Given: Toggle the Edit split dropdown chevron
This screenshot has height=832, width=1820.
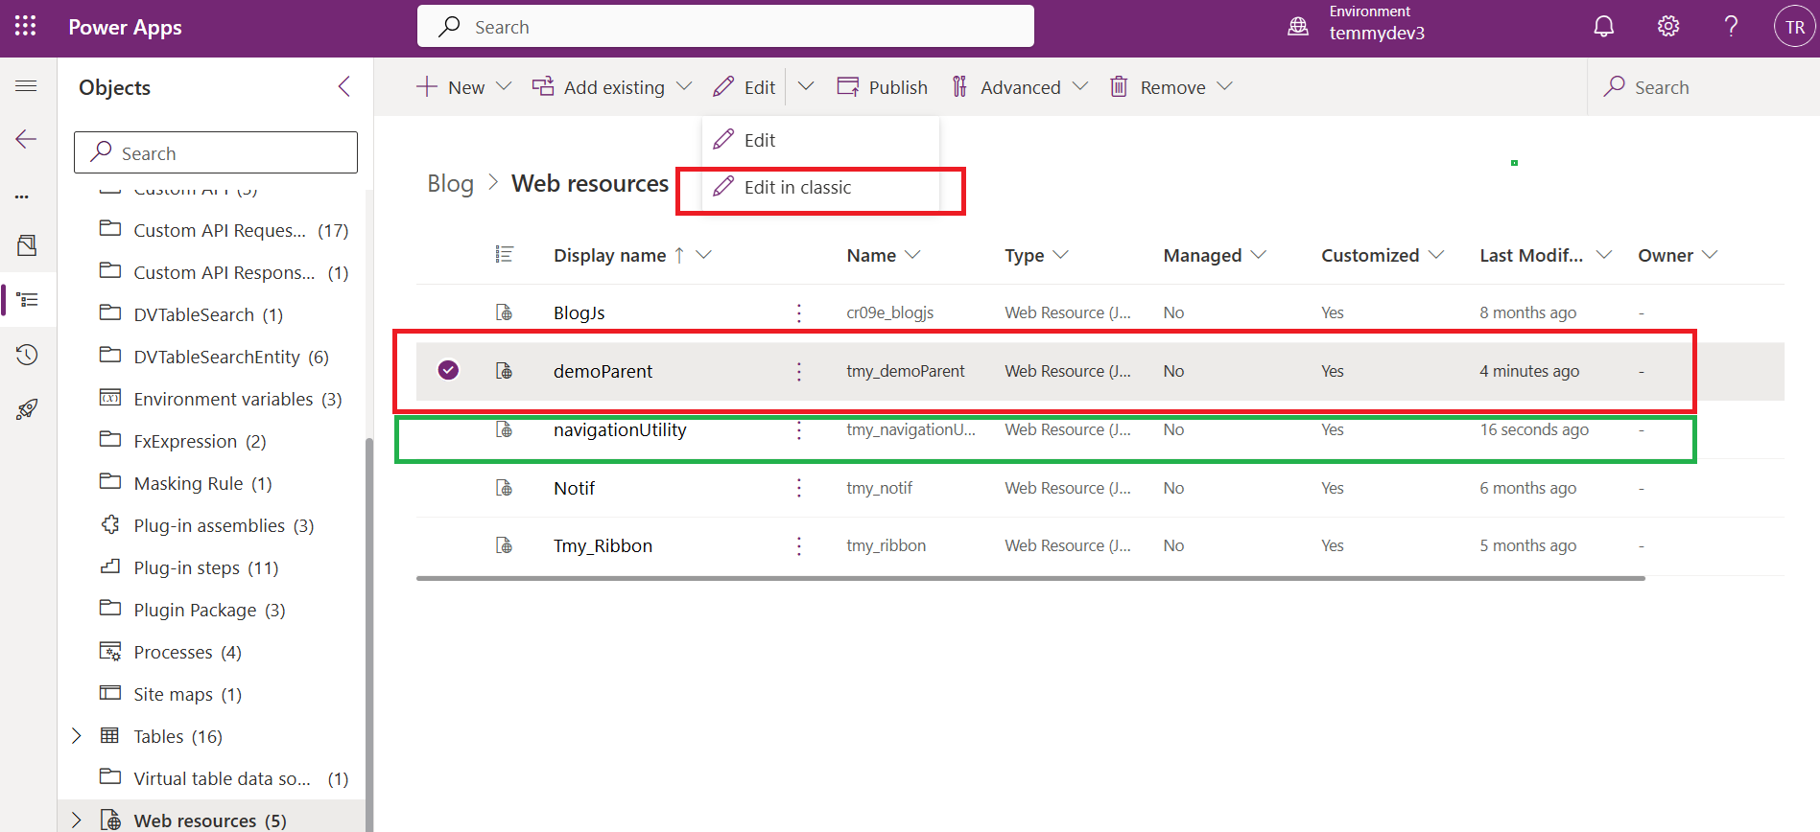Looking at the screenshot, I should (806, 86).
